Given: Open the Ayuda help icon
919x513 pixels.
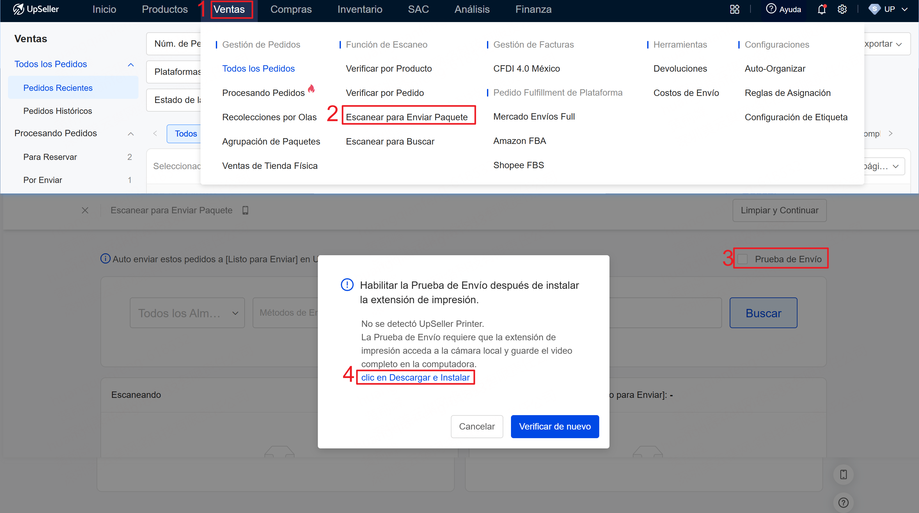Looking at the screenshot, I should (771, 9).
